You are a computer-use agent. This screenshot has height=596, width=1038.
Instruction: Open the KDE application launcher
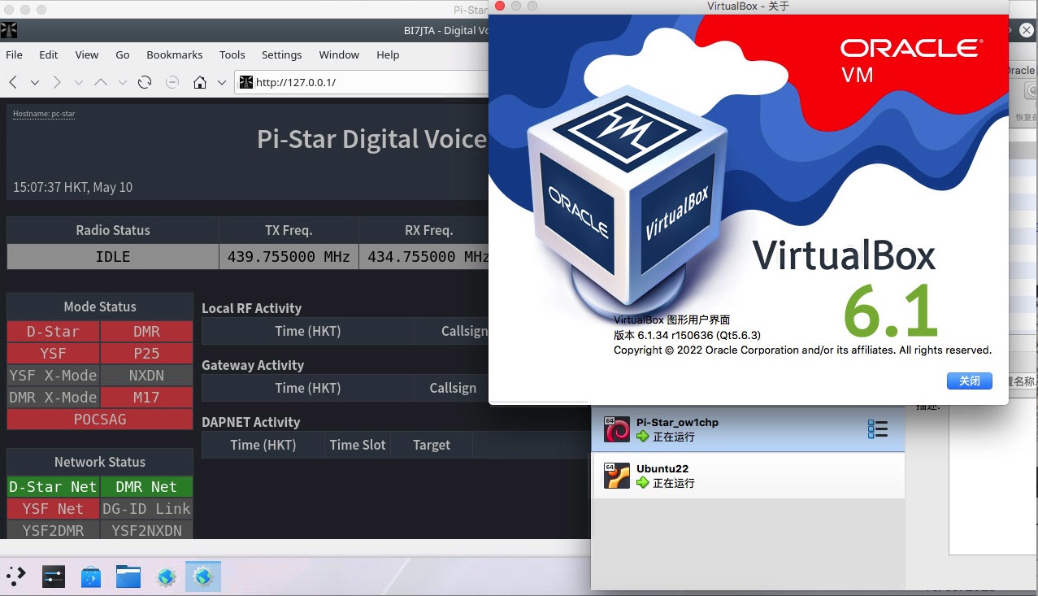pyautogui.click(x=16, y=577)
